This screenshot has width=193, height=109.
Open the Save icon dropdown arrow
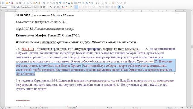pyautogui.click(x=14, y=3)
